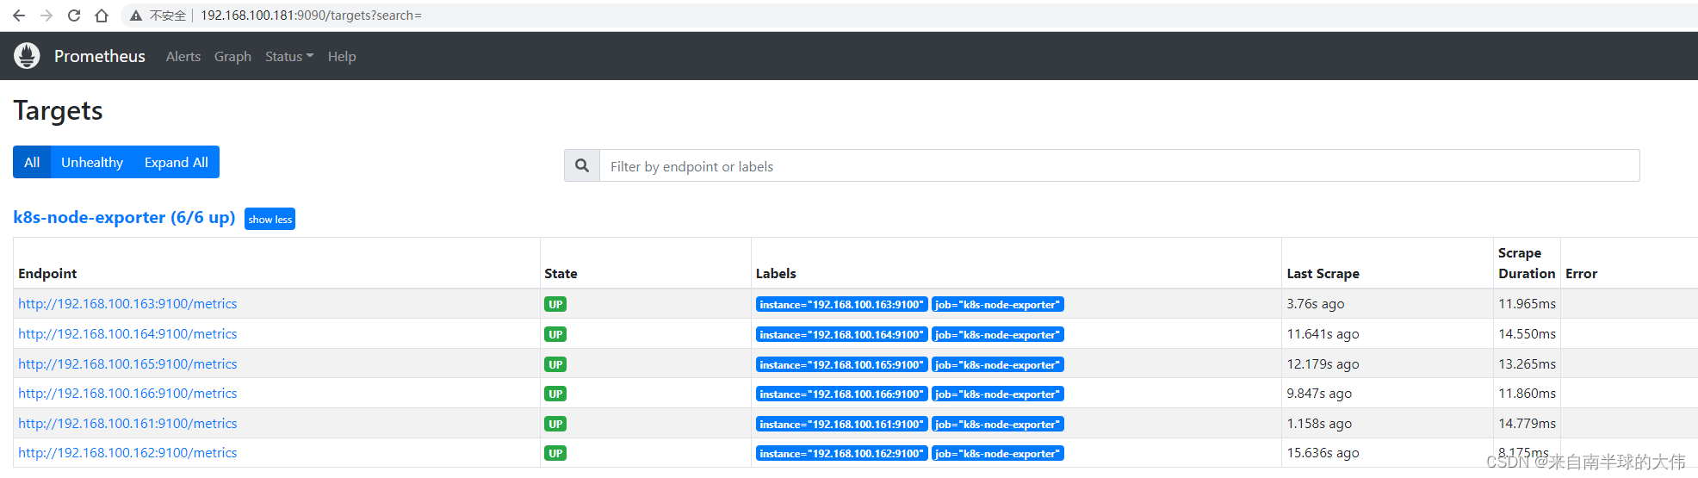Open 192.168.100.161:9100/metrics endpoint link
This screenshot has height=478, width=1698.
[127, 423]
